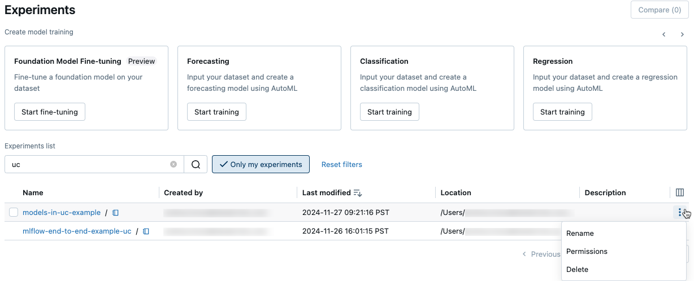694x281 pixels.
Task: Select Delete in the context menu
Action: coord(577,269)
